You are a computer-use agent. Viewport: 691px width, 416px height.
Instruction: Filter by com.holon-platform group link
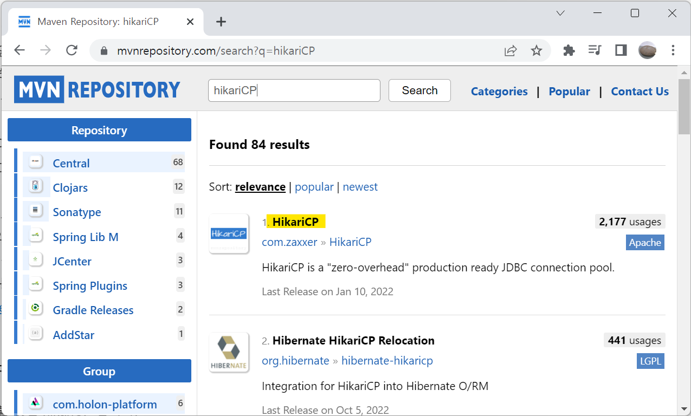pos(105,404)
